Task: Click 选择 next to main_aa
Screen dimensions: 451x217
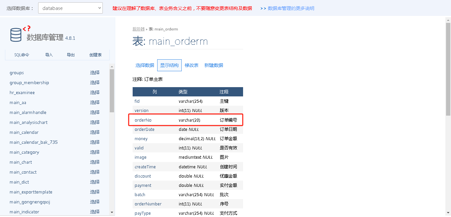Action: pyautogui.click(x=95, y=102)
